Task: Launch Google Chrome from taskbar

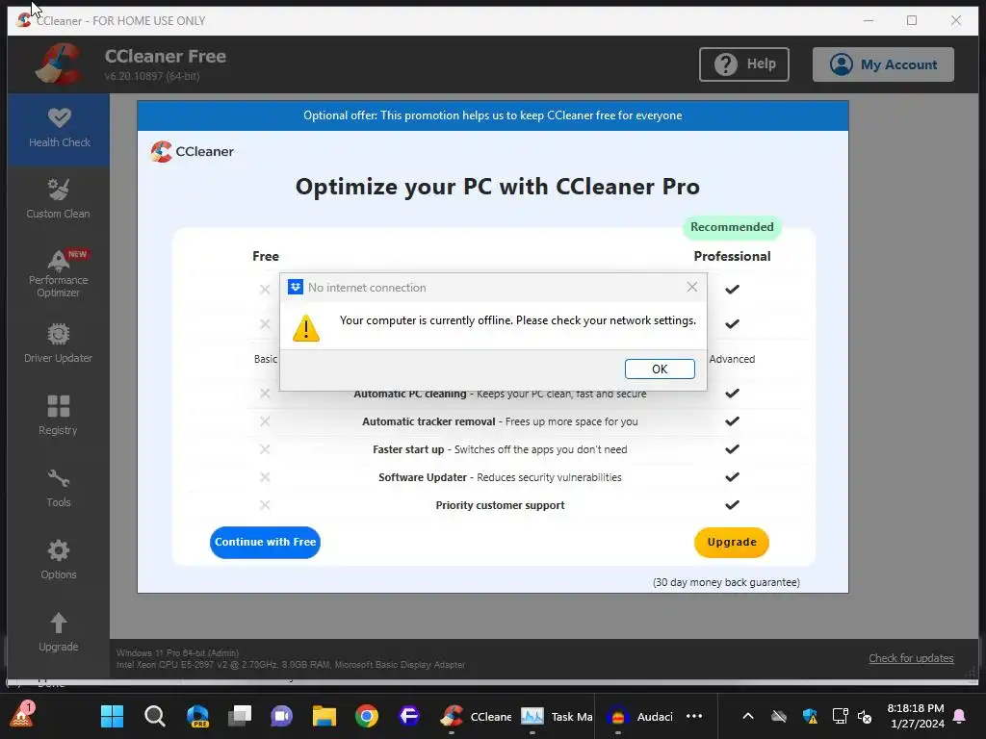Action: 367,716
